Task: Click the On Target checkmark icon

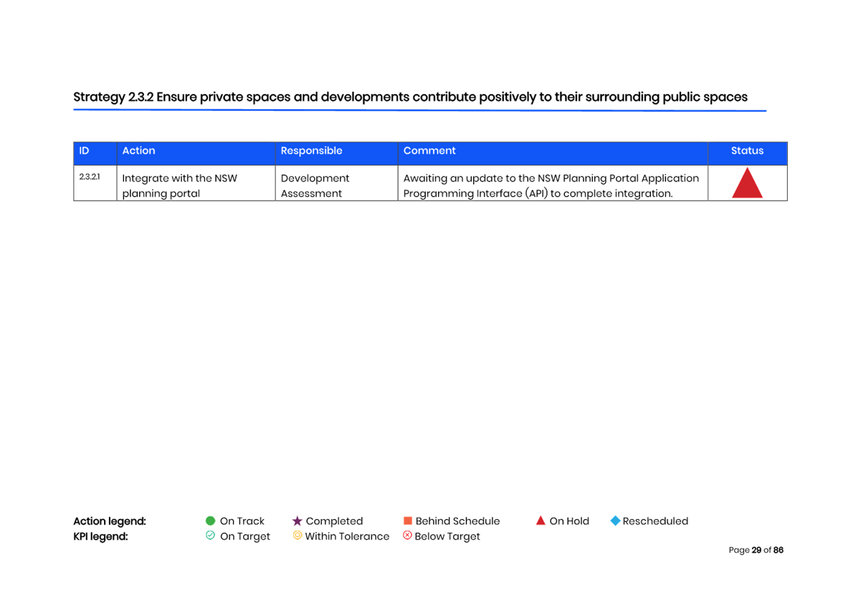Action: point(210,535)
